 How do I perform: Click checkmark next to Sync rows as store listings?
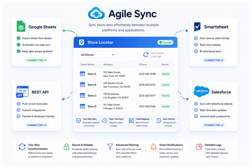point(196,38)
